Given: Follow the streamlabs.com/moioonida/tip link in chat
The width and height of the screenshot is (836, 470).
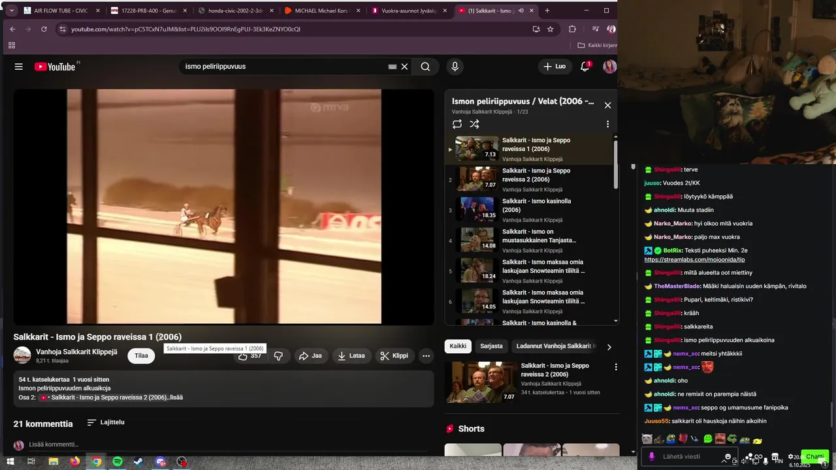Looking at the screenshot, I should pyautogui.click(x=694, y=259).
